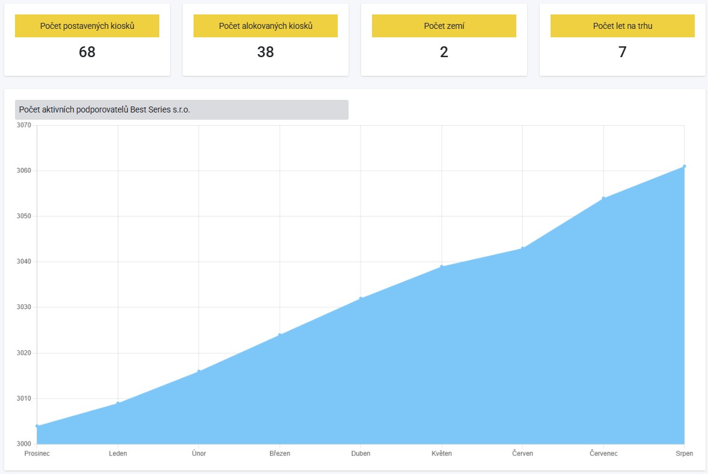Click the value 38 for allocated kiosks
This screenshot has height=474, width=708.
[265, 52]
